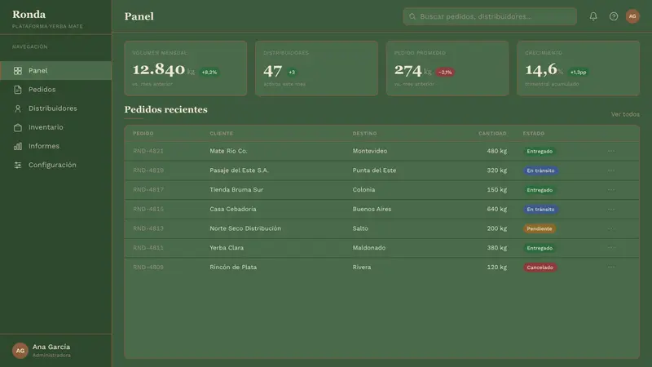Open Ana García user profile name

[x=51, y=347]
